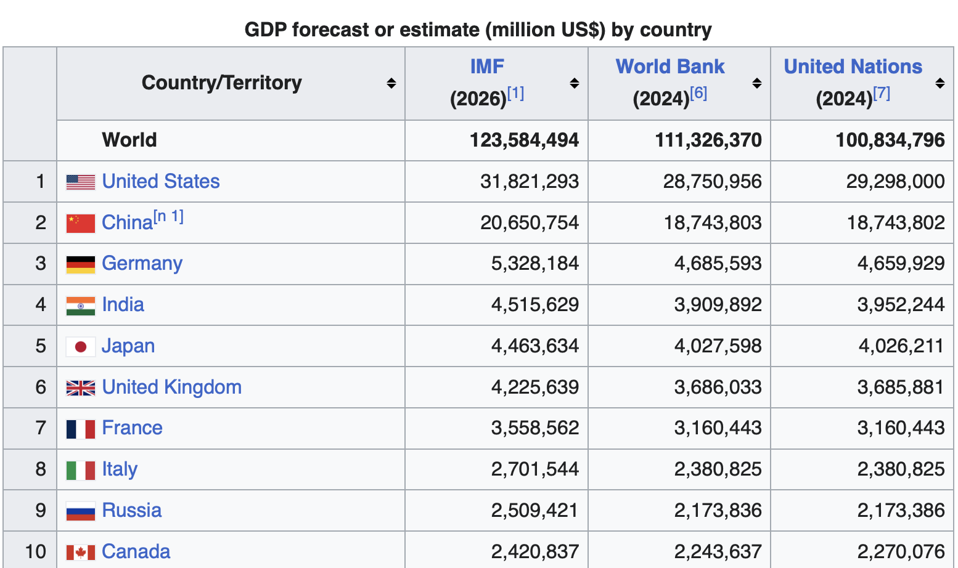
Task: Follow the World Bank reference [6] footnote
Action: coord(698,94)
